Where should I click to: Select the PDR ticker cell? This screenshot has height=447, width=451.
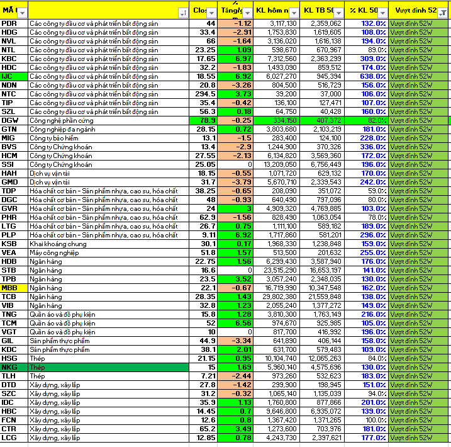click(x=14, y=23)
